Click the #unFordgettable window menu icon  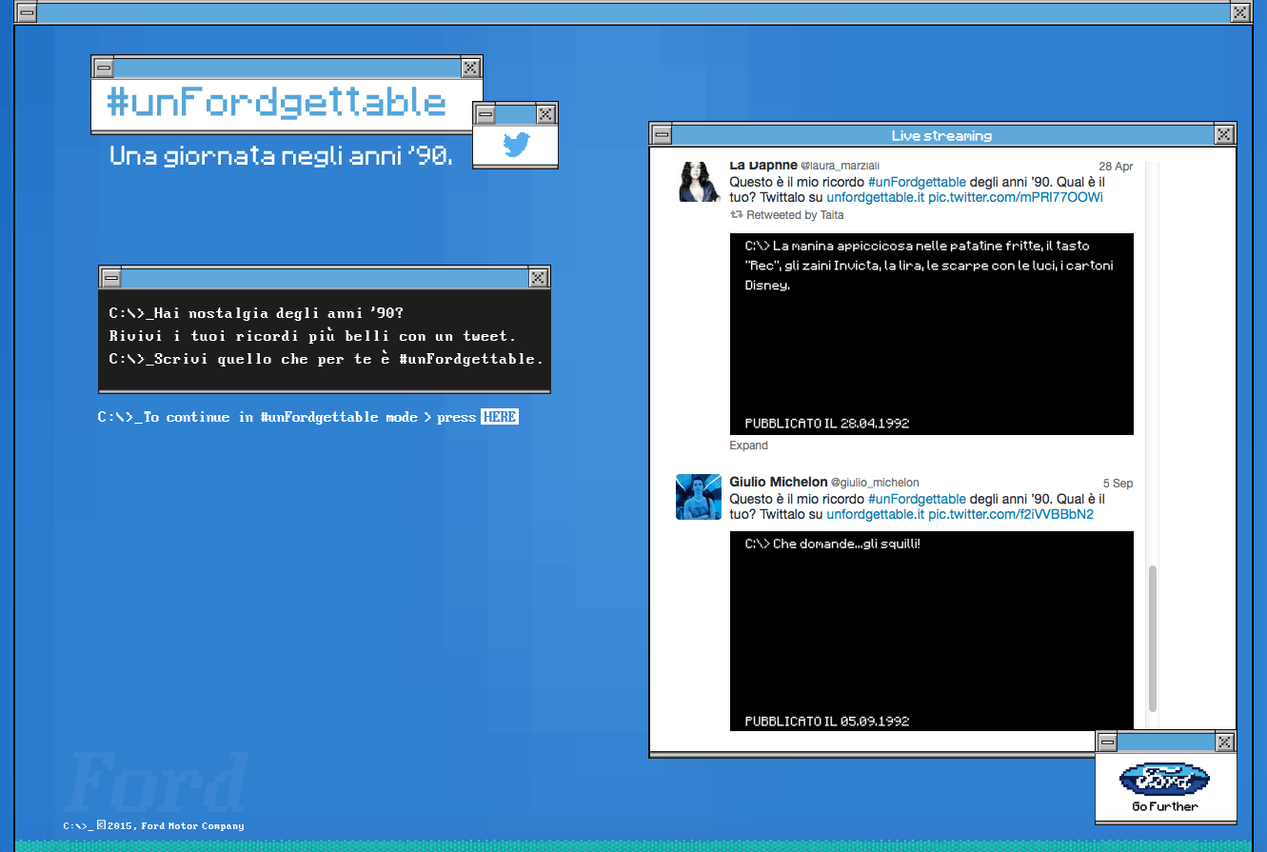click(x=104, y=68)
